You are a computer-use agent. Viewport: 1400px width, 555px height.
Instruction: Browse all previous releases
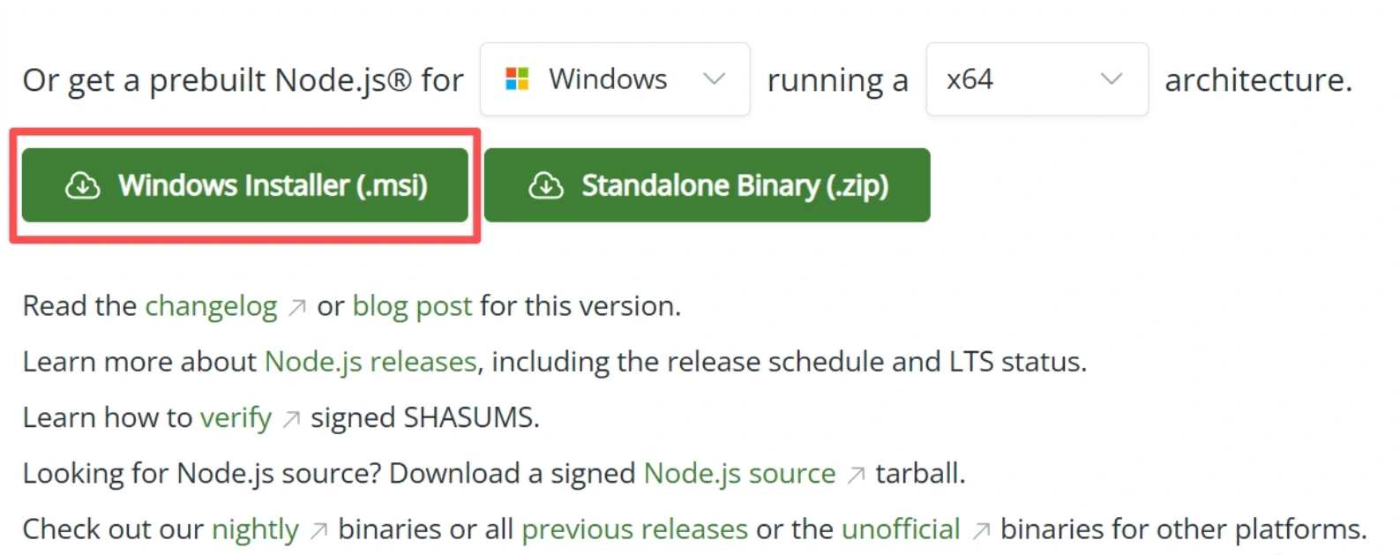[634, 529]
